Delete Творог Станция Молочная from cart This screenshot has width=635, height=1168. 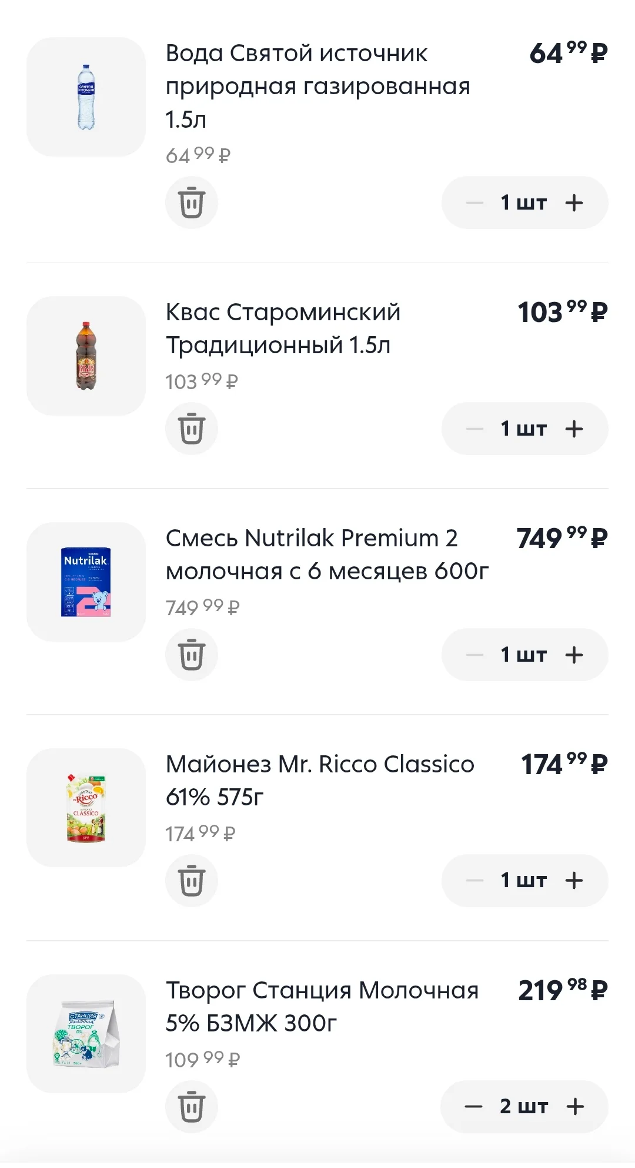[192, 1107]
